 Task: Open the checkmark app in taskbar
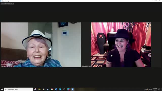click(x=48, y=89)
